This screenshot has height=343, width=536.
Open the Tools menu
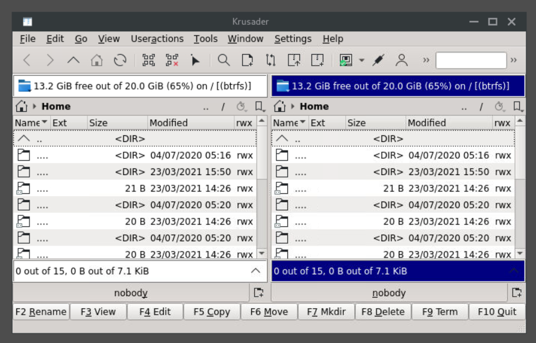(205, 39)
